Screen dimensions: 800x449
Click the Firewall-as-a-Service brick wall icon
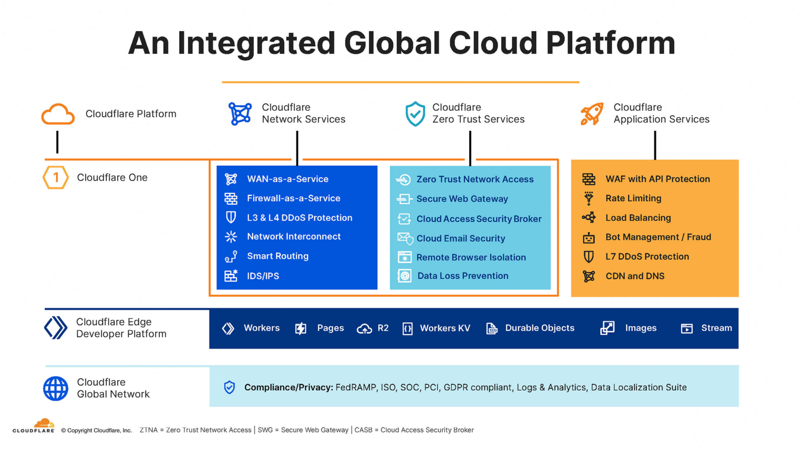231,198
